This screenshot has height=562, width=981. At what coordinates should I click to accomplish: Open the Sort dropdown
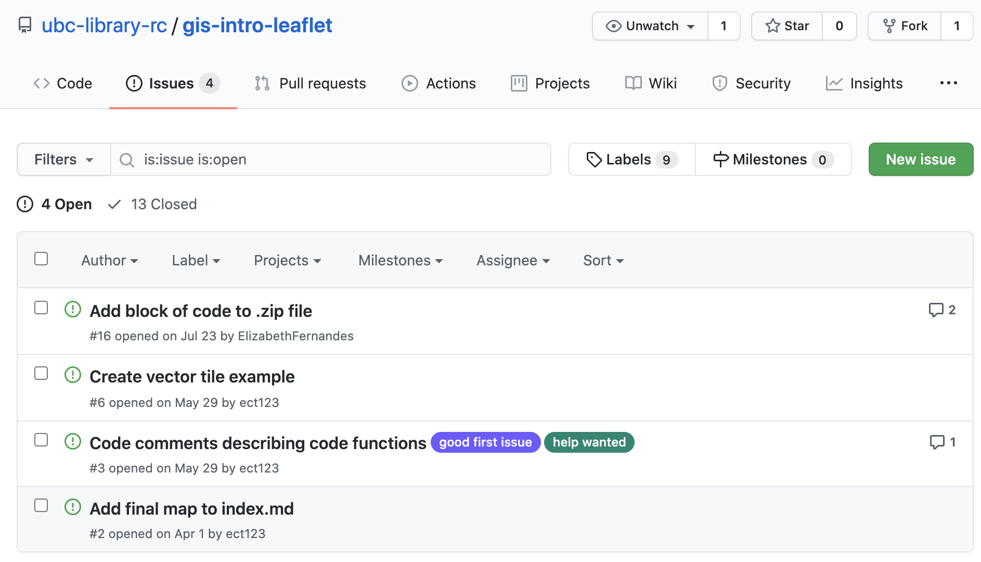pyautogui.click(x=603, y=260)
